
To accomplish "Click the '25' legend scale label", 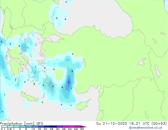I will pyautogui.click(x=51, y=129).
